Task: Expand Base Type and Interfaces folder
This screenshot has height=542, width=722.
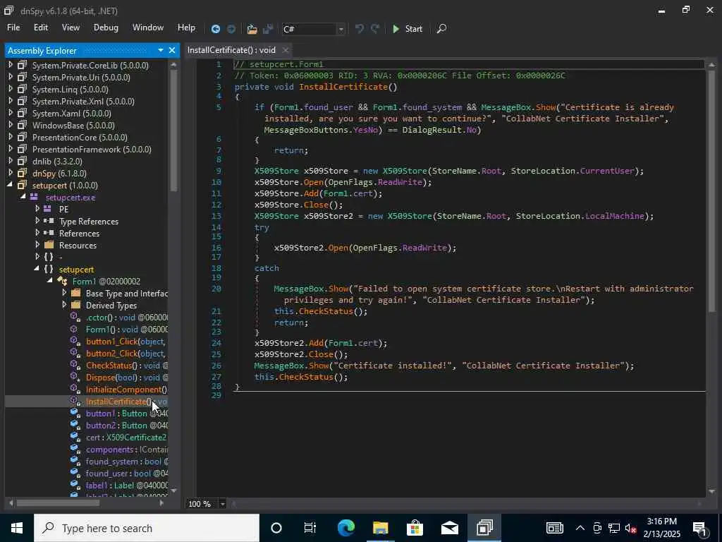Action: click(64, 293)
